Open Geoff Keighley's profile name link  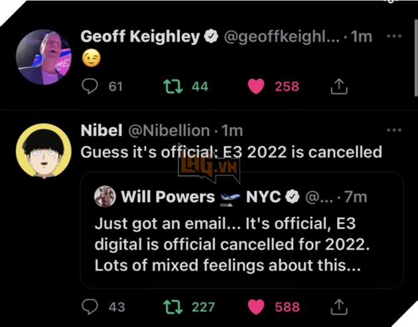pyautogui.click(x=140, y=37)
